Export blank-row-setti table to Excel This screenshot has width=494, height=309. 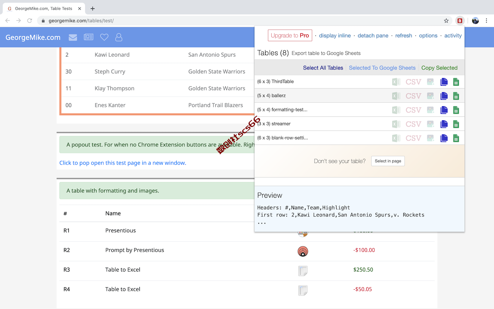tap(396, 138)
